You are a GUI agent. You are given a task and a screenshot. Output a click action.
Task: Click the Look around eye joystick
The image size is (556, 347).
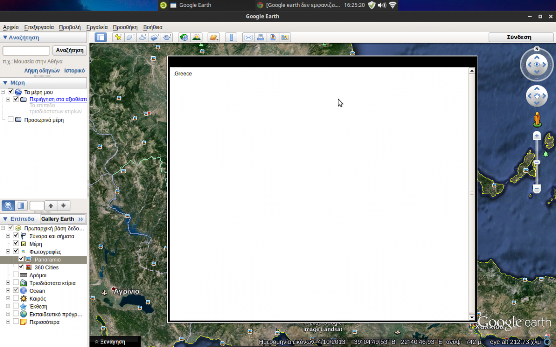[537, 64]
